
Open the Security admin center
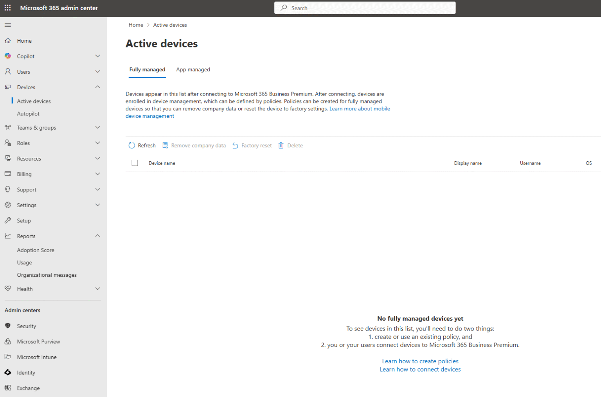point(26,326)
